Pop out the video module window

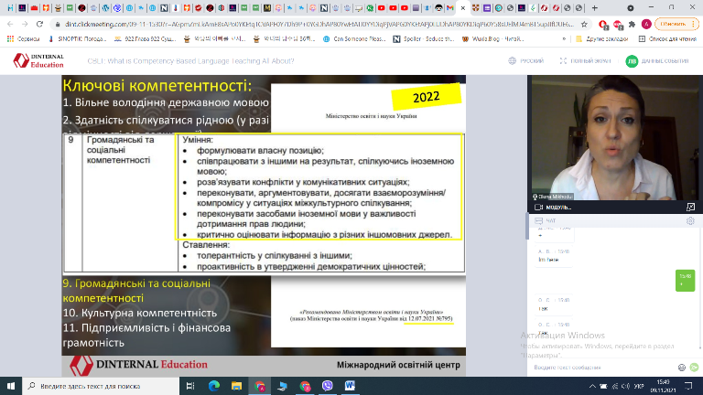[x=690, y=207]
